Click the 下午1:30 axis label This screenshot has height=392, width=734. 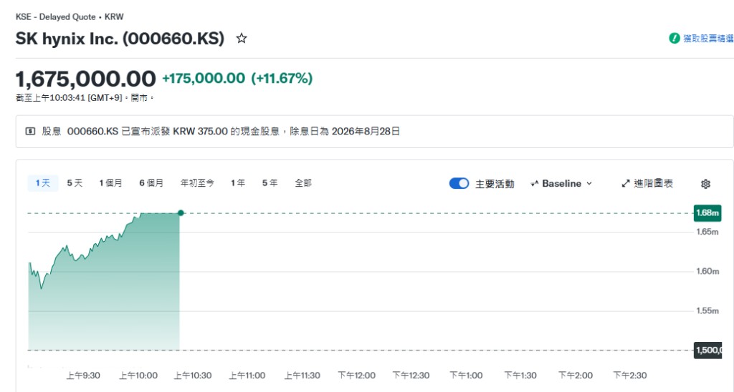520,376
